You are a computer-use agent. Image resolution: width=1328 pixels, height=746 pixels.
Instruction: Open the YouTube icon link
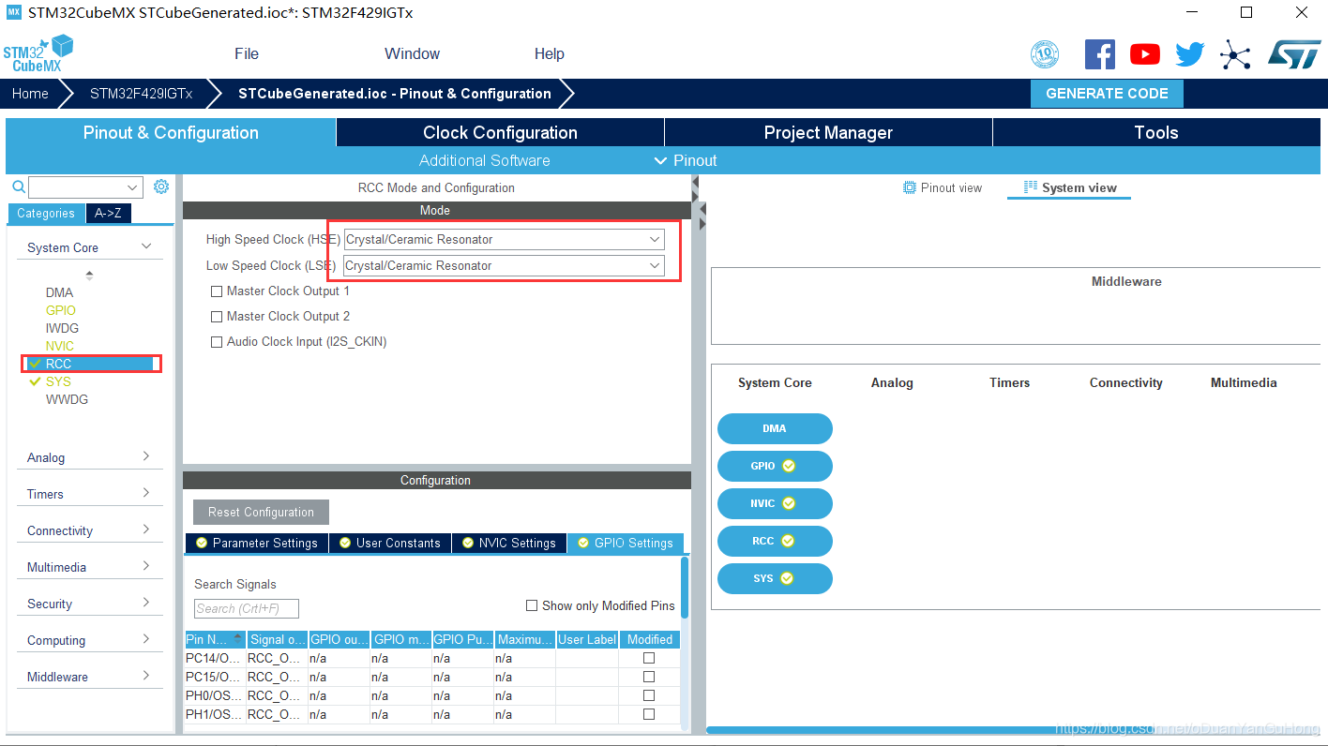1144,54
